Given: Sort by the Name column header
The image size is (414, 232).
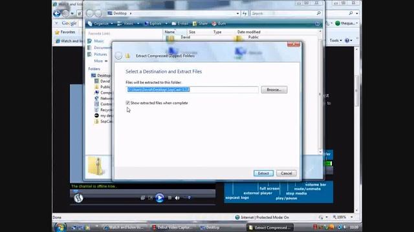Looking at the screenshot, I should click(169, 32).
